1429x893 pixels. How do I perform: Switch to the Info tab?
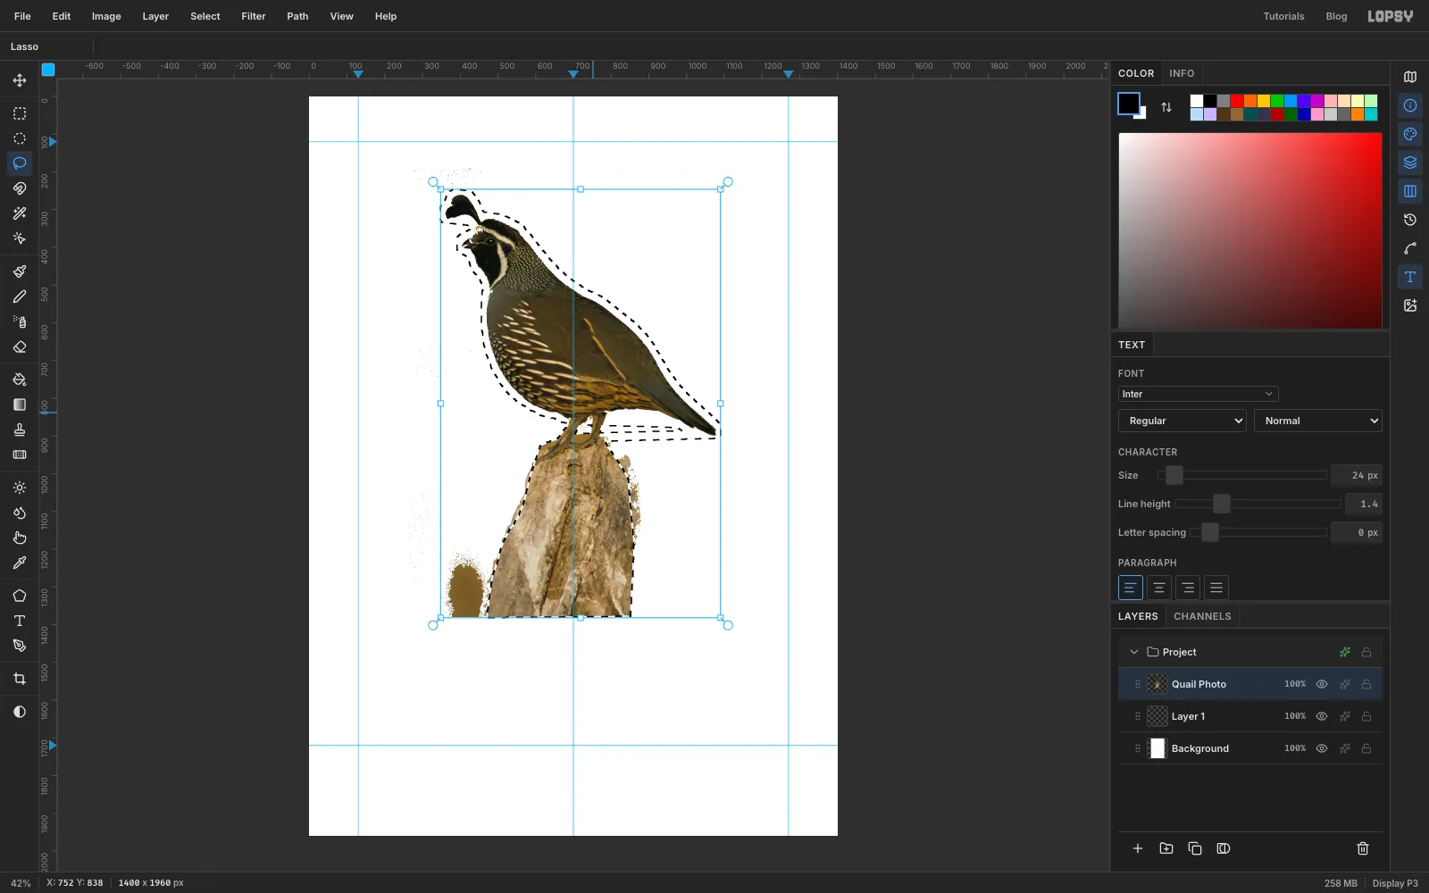tap(1182, 73)
